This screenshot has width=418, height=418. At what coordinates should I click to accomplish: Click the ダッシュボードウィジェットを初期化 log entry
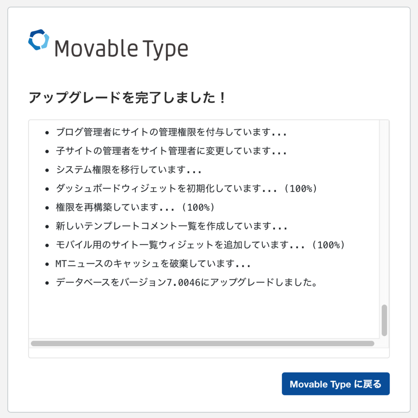click(x=186, y=189)
